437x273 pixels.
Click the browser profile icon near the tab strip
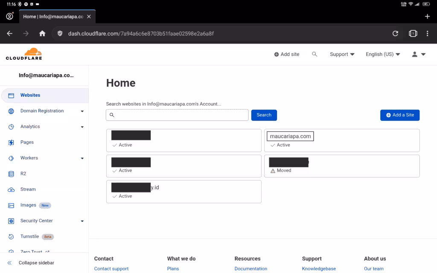pos(10,17)
